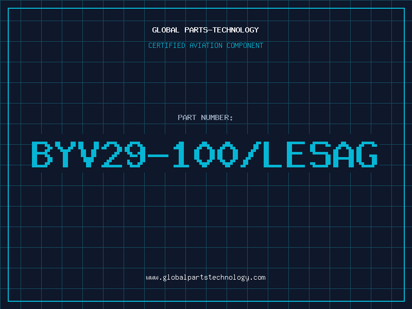Screen dimensions: 412x309
Task: Select the word CERTIFIED in subtitle
Action: tap(167, 45)
